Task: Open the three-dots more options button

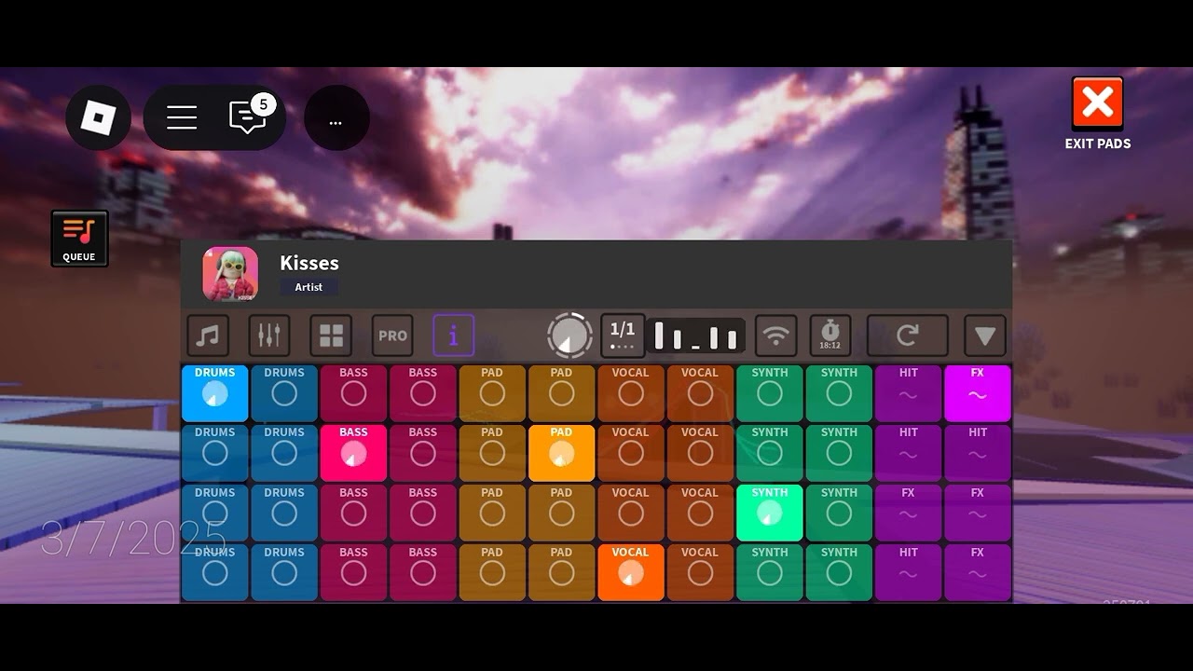Action: tap(336, 117)
